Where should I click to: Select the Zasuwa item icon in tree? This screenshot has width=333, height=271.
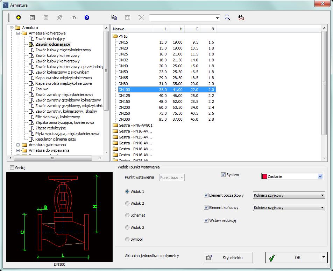[31, 89]
